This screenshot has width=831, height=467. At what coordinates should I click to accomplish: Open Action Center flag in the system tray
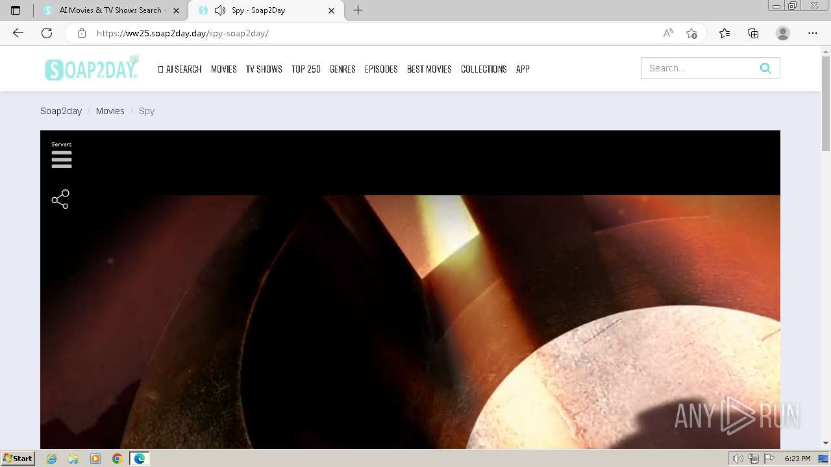[x=769, y=459]
